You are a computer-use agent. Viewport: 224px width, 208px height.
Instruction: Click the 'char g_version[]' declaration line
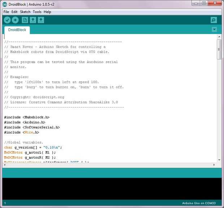tap(33, 148)
